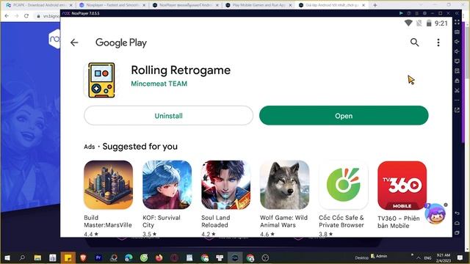Open NoxPlayer title bar help icon

pyautogui.click(x=409, y=13)
